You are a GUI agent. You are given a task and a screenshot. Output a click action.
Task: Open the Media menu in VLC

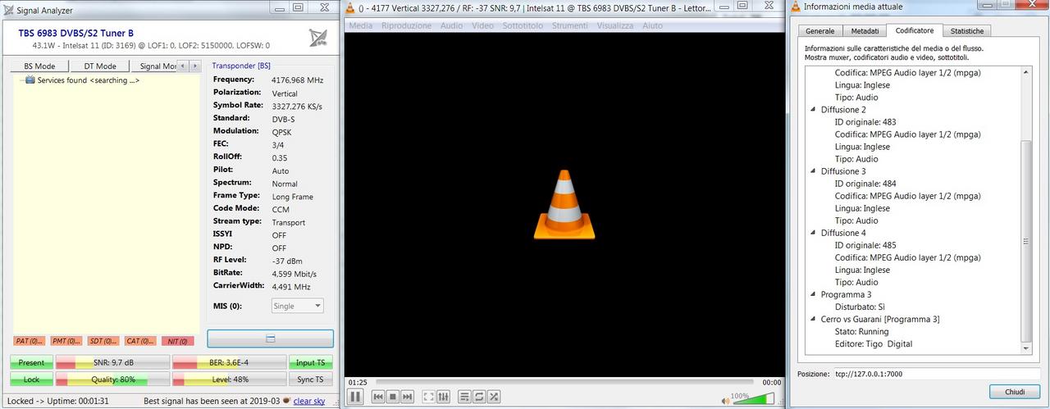(x=361, y=25)
